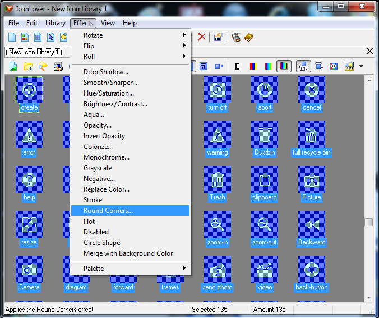Click the scan computer for icons button

point(58,66)
